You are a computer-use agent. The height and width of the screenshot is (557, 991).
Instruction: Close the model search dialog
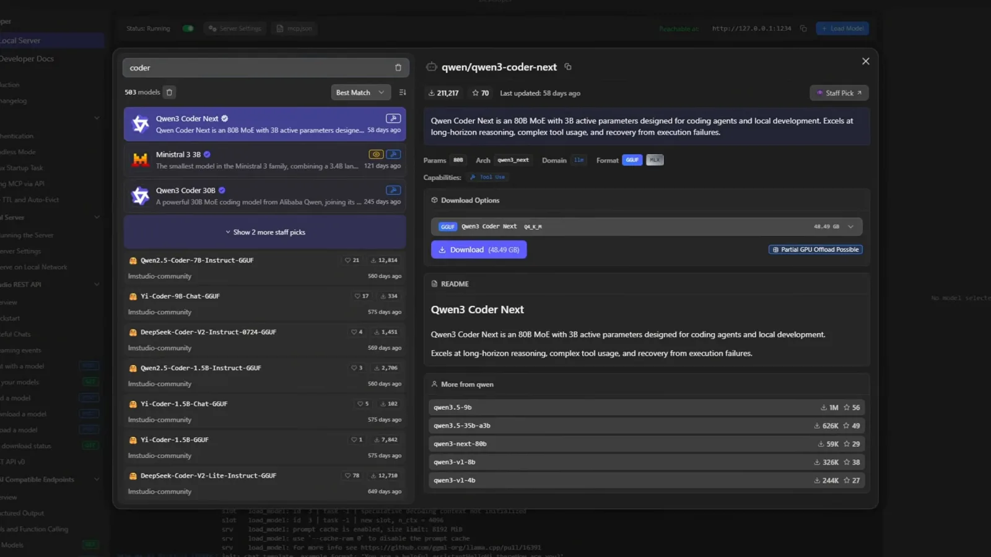coord(866,61)
